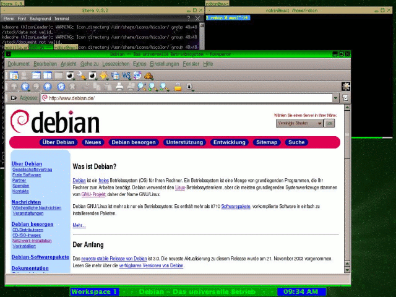Screen dimensions: 396x297
Task: Split the view top/bottom with toolbar icon
Action: coord(36,75)
